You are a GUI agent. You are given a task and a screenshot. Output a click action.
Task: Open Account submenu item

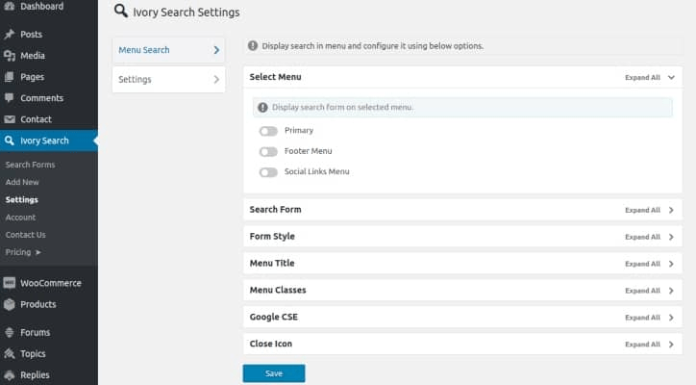[x=20, y=217]
